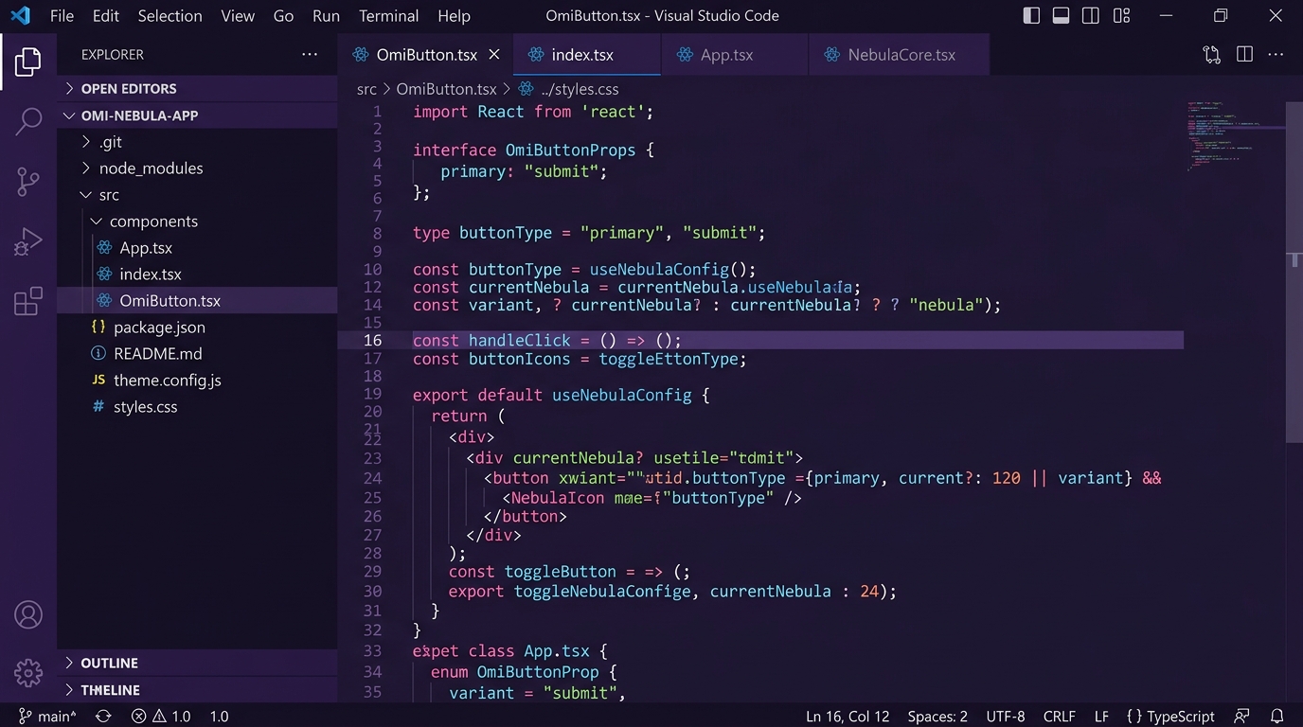Viewport: 1303px width, 727px height.
Task: Toggle the Primary Side Bar layout button
Action: (1032, 16)
